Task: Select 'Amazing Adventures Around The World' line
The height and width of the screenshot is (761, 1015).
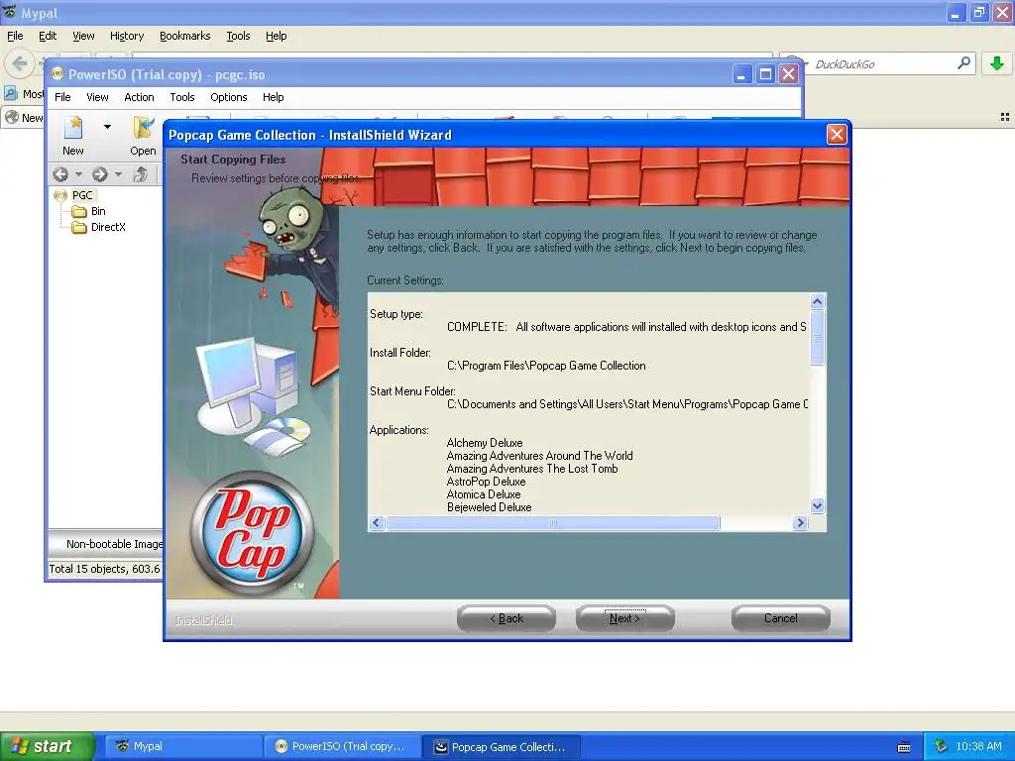Action: pos(540,456)
